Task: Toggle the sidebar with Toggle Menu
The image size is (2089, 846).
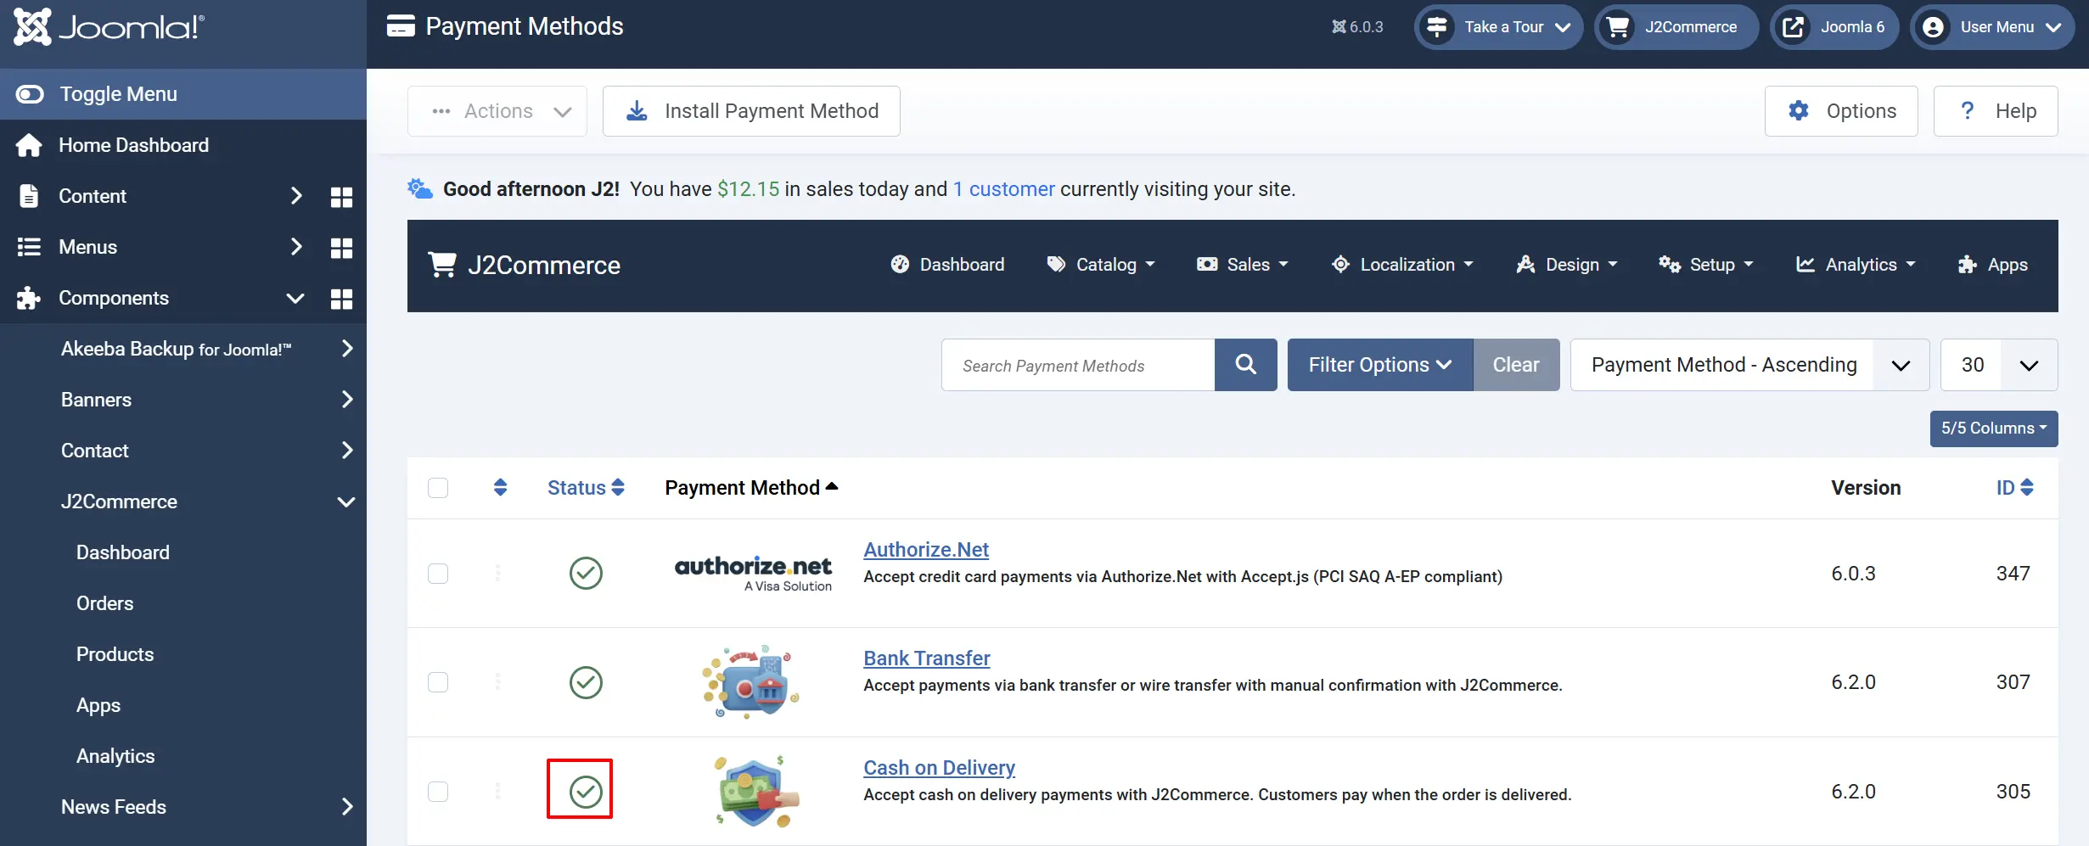Action: pos(183,94)
